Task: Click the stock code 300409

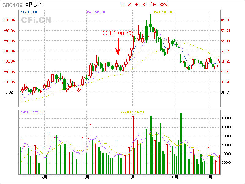Action: (x=12, y=5)
